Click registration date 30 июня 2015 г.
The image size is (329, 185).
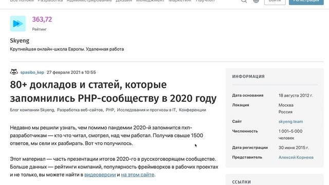click(294, 147)
